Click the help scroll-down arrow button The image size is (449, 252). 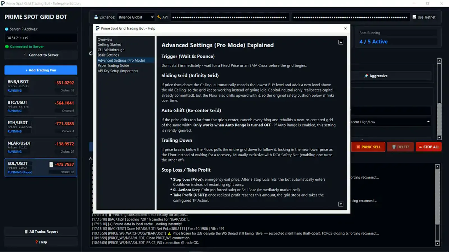[341, 204]
